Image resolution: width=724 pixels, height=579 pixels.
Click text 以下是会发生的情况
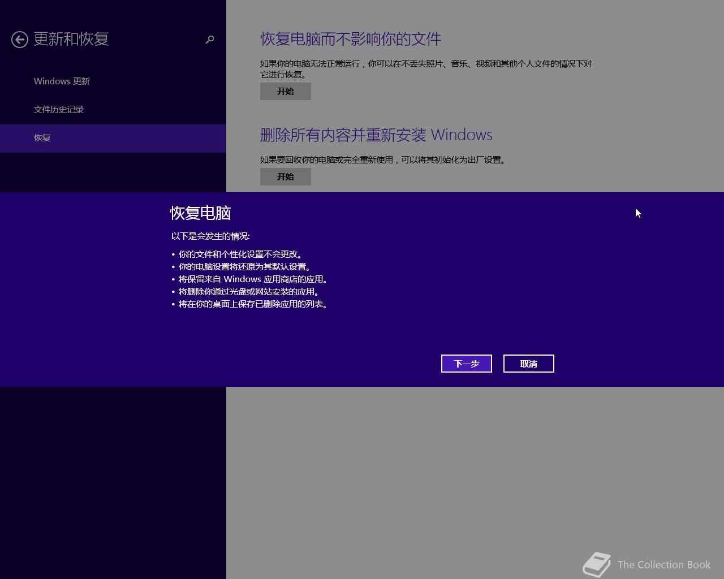210,236
